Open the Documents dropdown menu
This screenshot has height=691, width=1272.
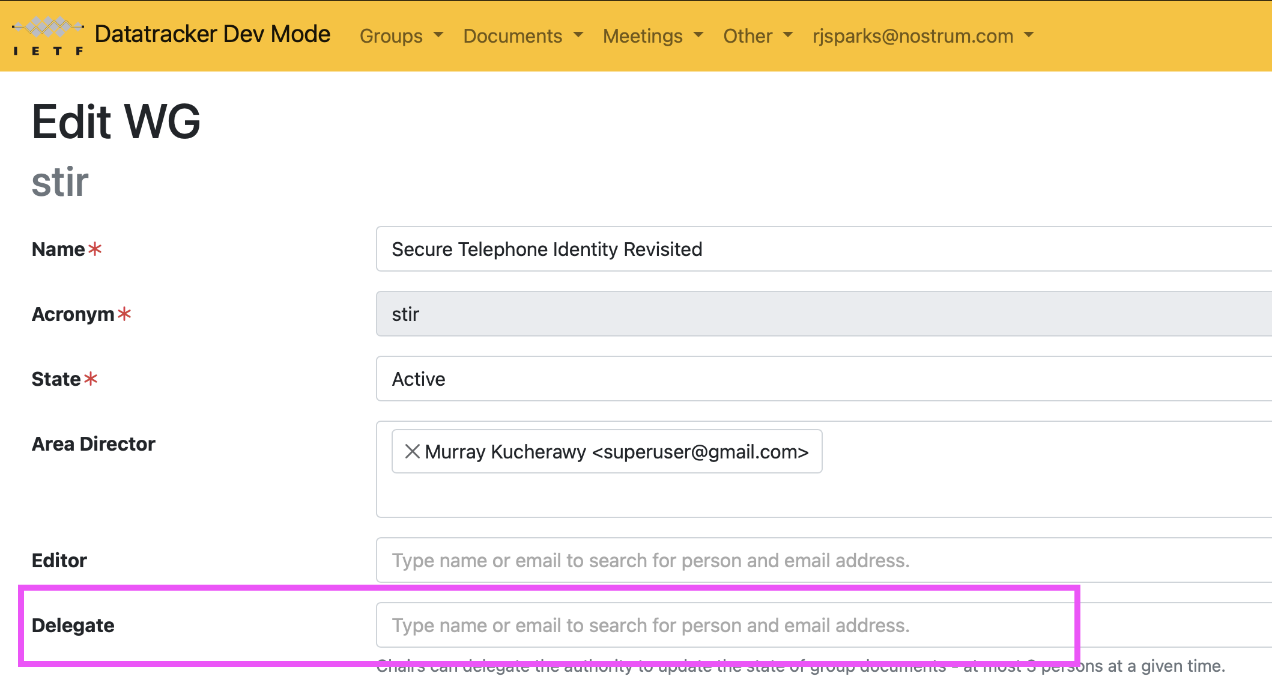point(522,36)
